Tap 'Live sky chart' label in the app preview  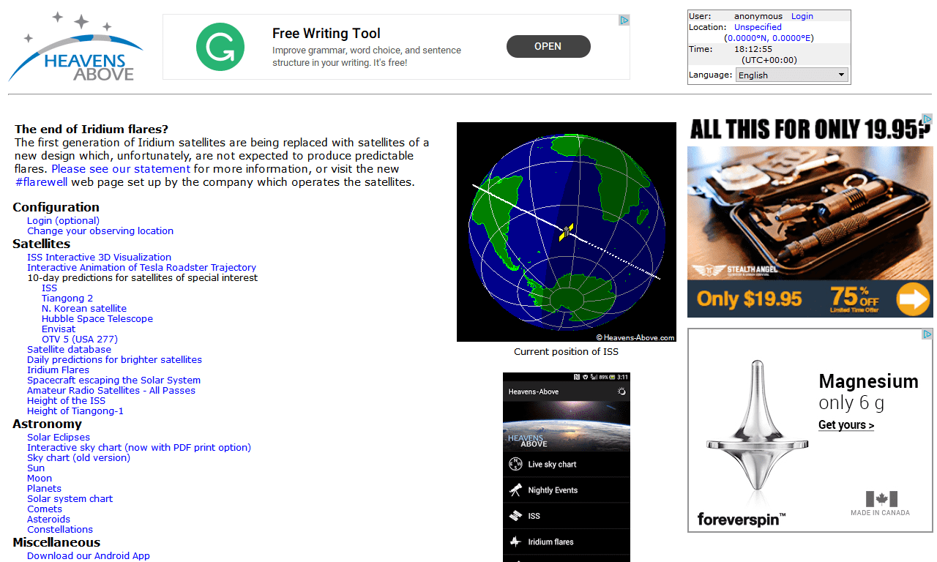click(552, 464)
